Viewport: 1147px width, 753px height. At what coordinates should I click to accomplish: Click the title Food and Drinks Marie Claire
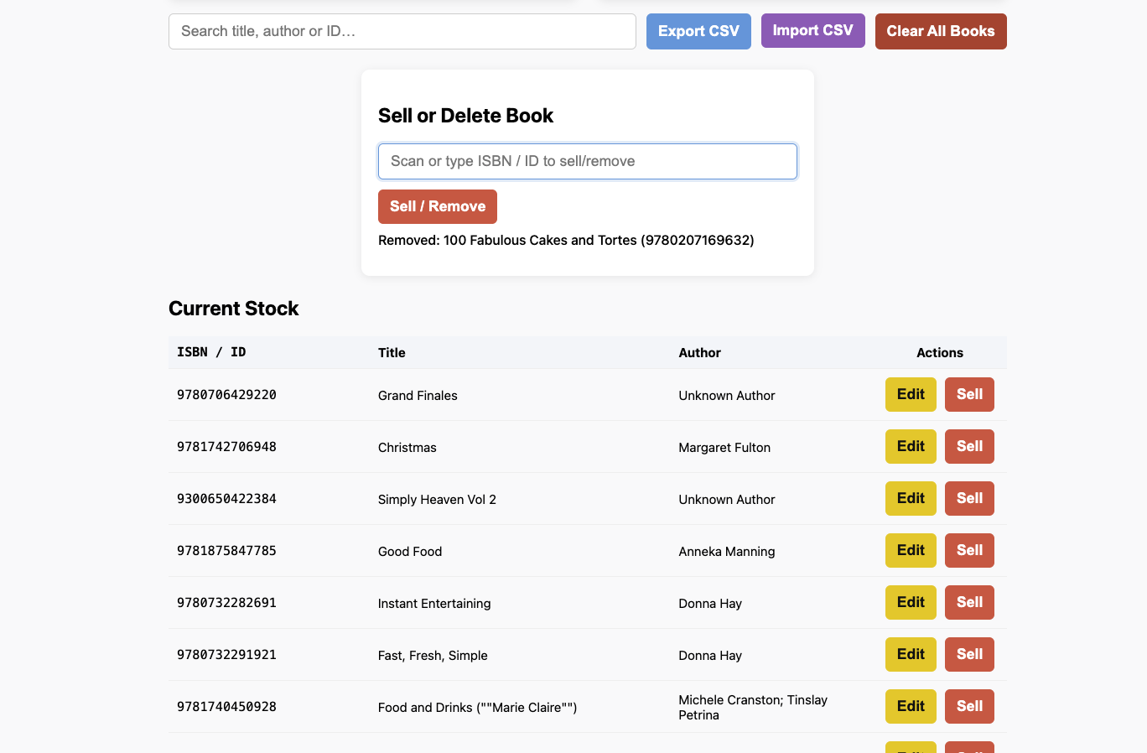coord(477,708)
